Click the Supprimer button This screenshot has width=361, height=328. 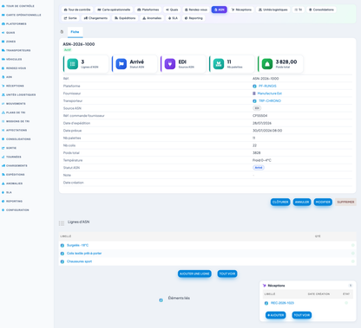click(x=345, y=203)
